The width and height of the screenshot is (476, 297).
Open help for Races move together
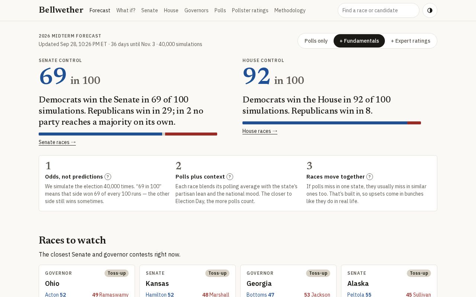click(x=370, y=177)
